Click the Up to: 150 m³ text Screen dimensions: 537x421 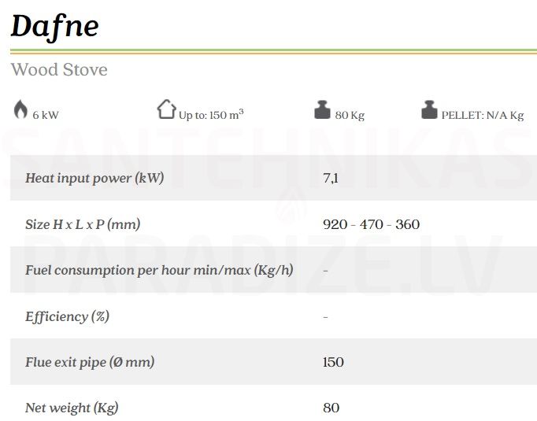[211, 114]
